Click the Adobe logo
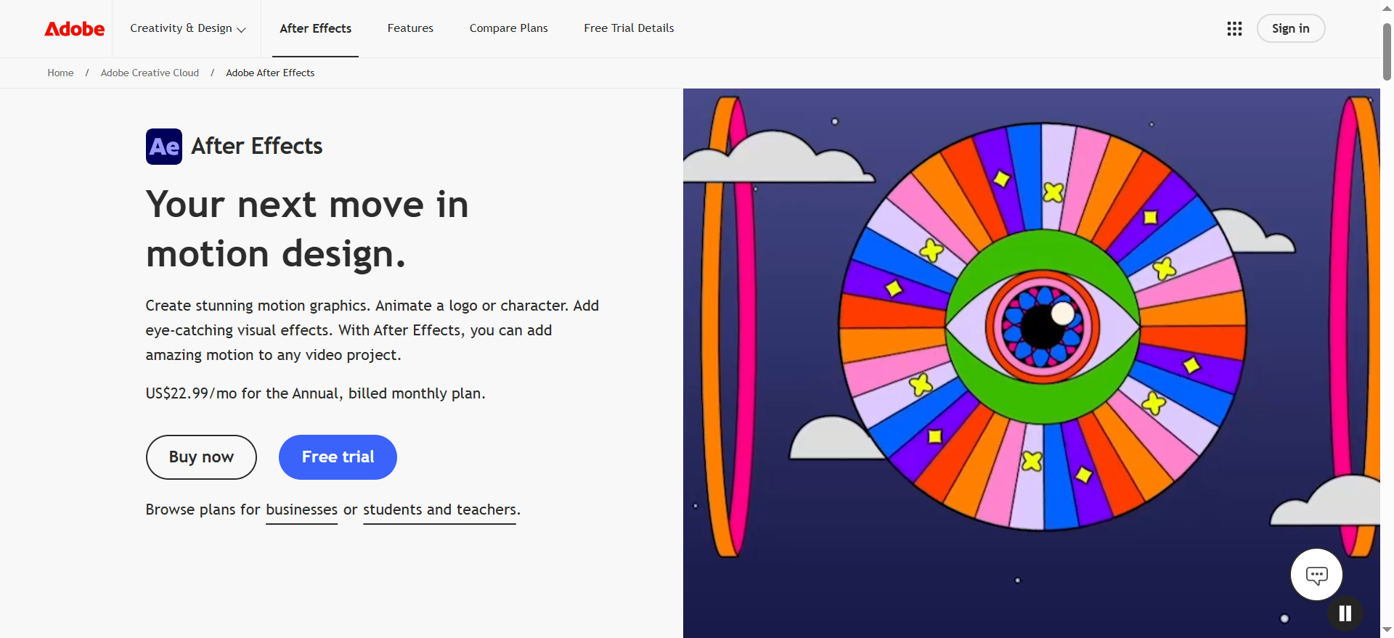The image size is (1394, 638). click(x=75, y=28)
